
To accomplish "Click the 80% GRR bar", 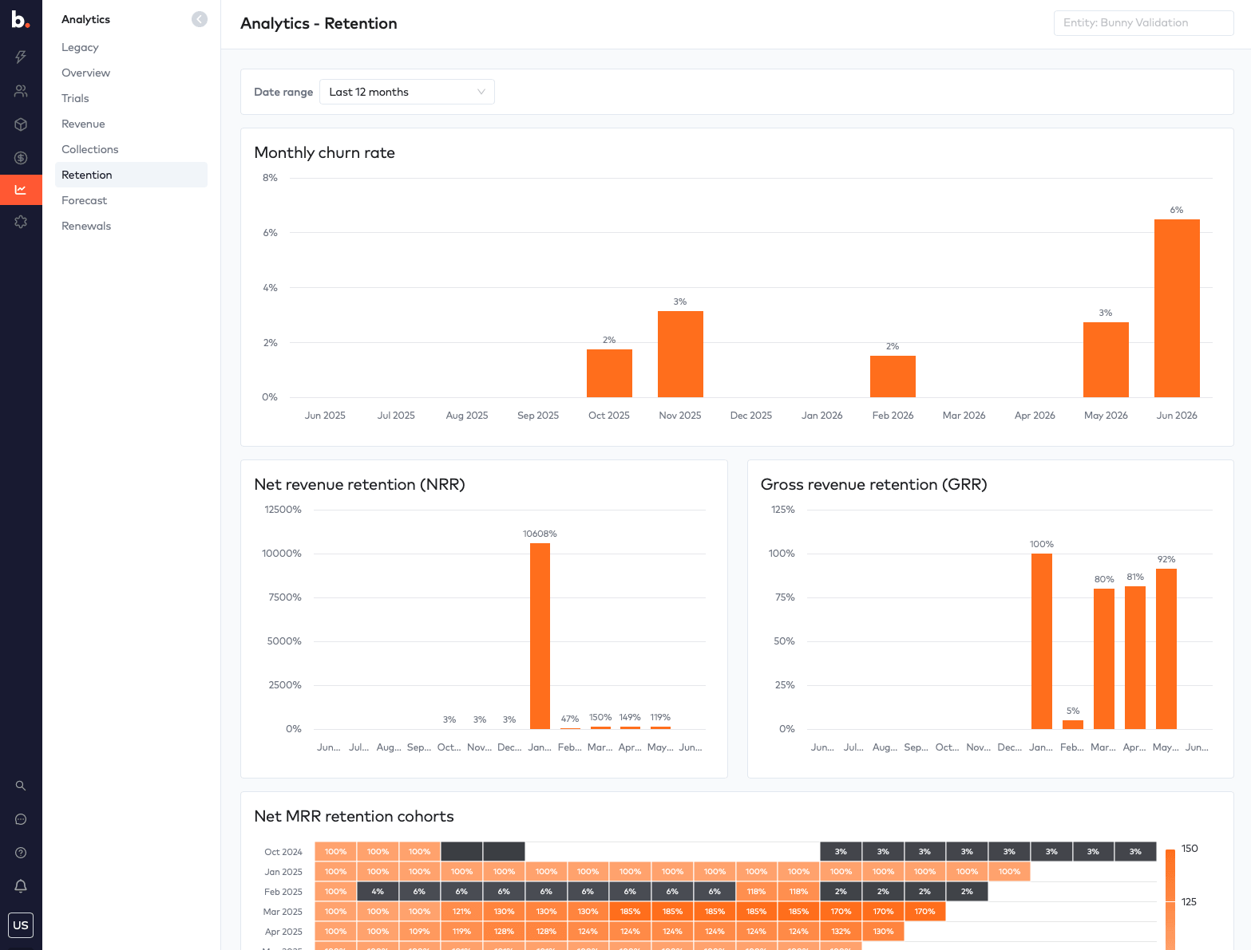I will (x=1104, y=659).
